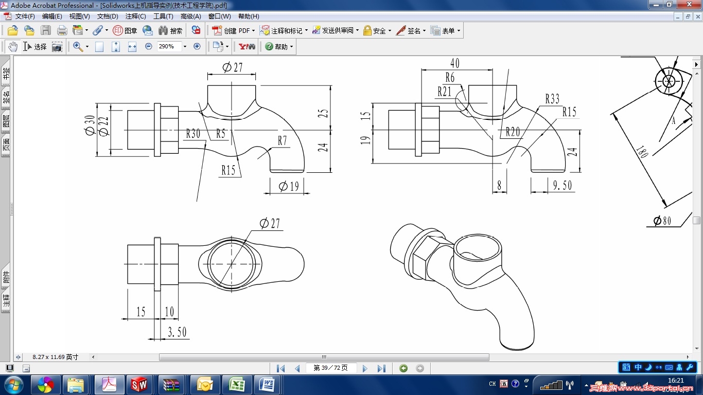Click the Print icon
703x395 pixels.
pyautogui.click(x=62, y=30)
